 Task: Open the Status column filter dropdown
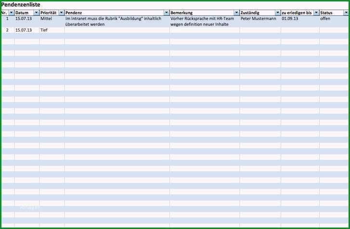pos(346,13)
